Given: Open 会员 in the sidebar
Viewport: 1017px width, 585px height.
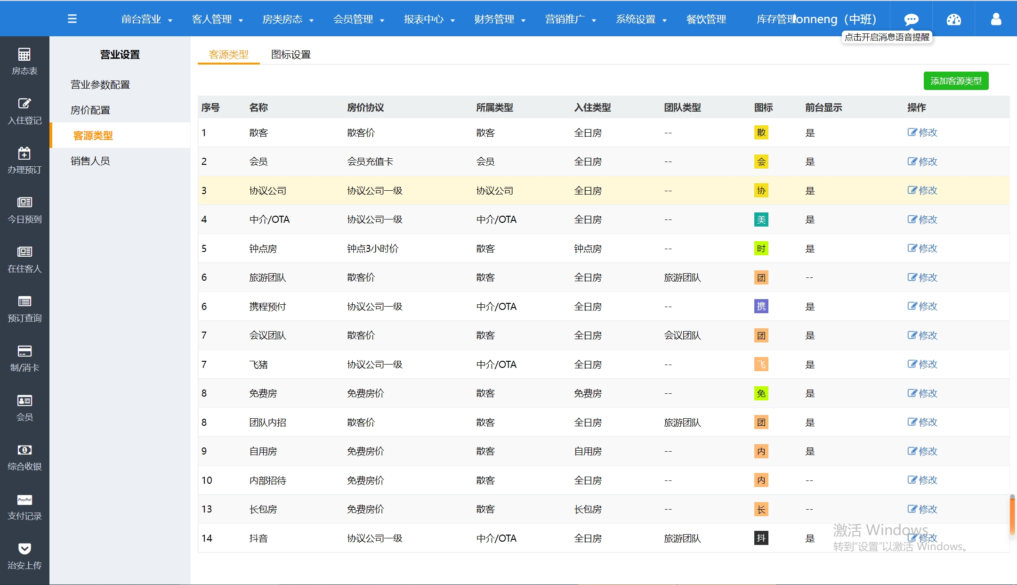Looking at the screenshot, I should pyautogui.click(x=24, y=408).
